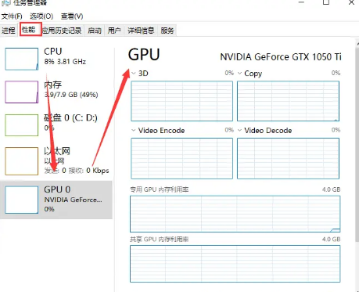Select the 以太网 Ethernet graph thumbnail

tap(22, 161)
